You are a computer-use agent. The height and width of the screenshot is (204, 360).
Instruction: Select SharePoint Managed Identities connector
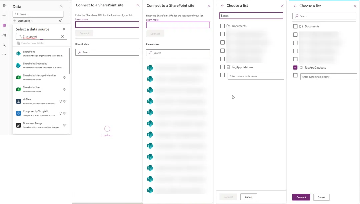(x=41, y=77)
